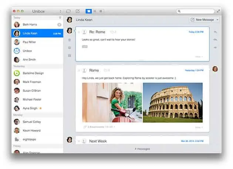This screenshot has height=169, width=233.
Task: Switch to attachments grid view mode
Action: 101,11
